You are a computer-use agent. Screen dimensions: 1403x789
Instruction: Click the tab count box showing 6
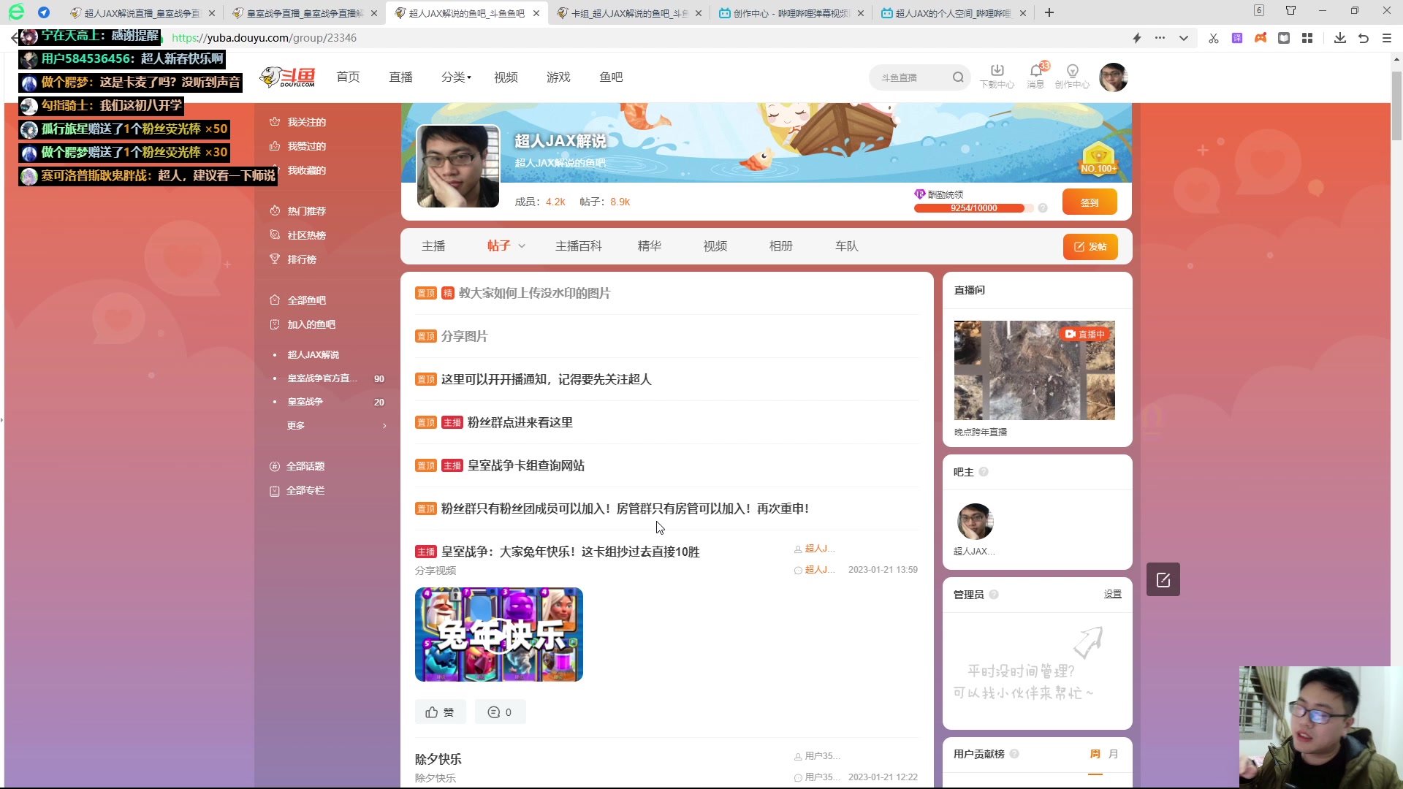[1259, 11]
